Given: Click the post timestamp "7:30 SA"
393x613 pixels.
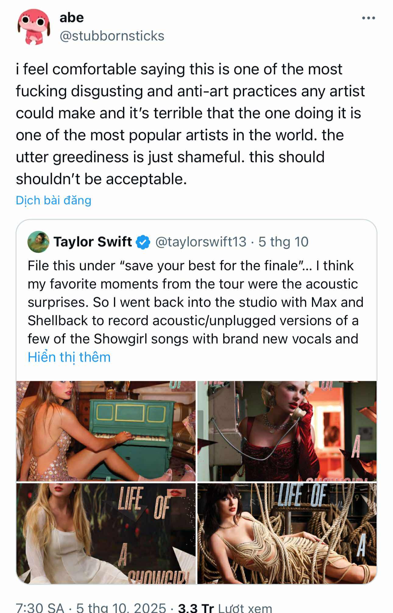Looking at the screenshot, I should pos(40,608).
